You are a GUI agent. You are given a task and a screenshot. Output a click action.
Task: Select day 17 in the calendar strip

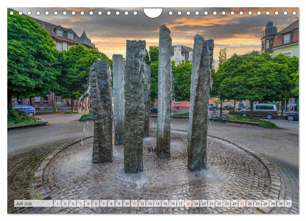[x=180, y=203]
